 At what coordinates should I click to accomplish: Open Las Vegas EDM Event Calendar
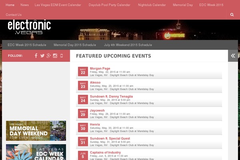click(58, 5)
